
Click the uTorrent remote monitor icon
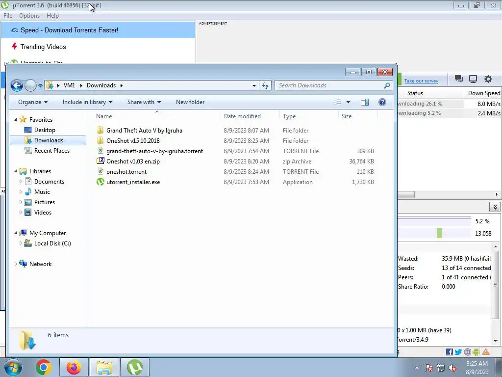(473, 79)
